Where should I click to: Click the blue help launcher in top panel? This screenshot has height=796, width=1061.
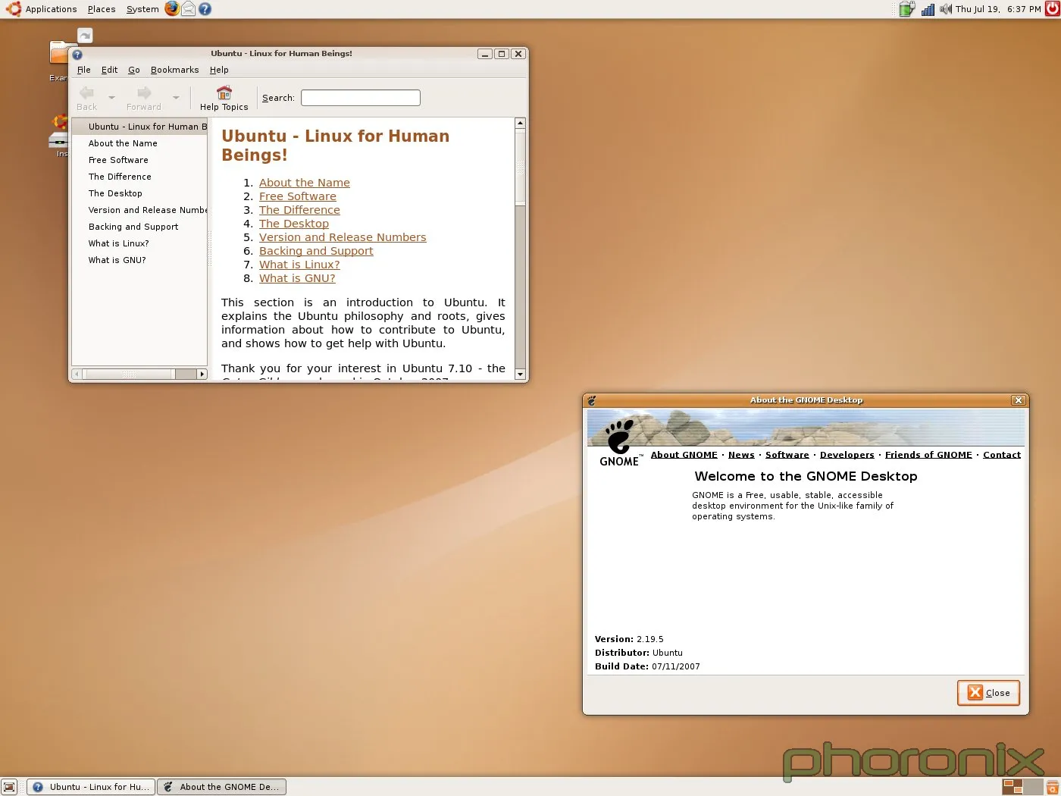coord(205,9)
